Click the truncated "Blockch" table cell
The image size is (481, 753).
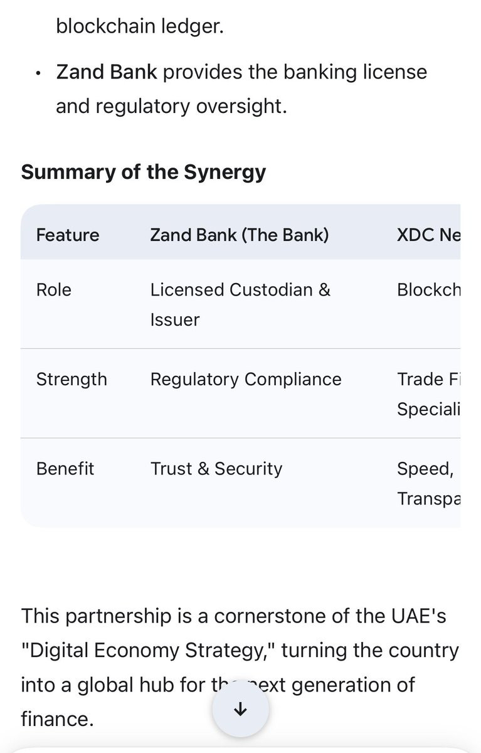428,290
